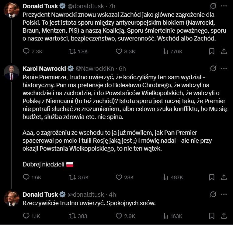
Task: Bookmark Tusk's 'Spokojnych snów' reply
Action: [212, 216]
